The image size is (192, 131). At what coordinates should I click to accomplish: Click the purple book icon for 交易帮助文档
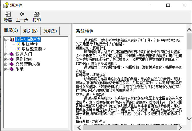[x=12, y=64]
